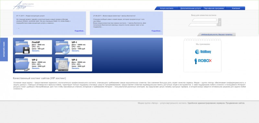Click the VIP-2 USB drive folder icon

point(22,65)
